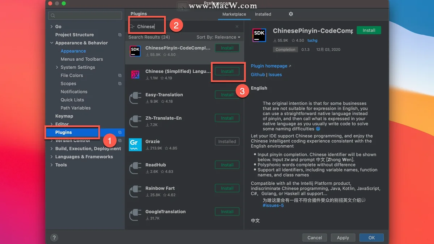Expand the Languages & Frameworks node
The height and width of the screenshot is (244, 434).
51,157
